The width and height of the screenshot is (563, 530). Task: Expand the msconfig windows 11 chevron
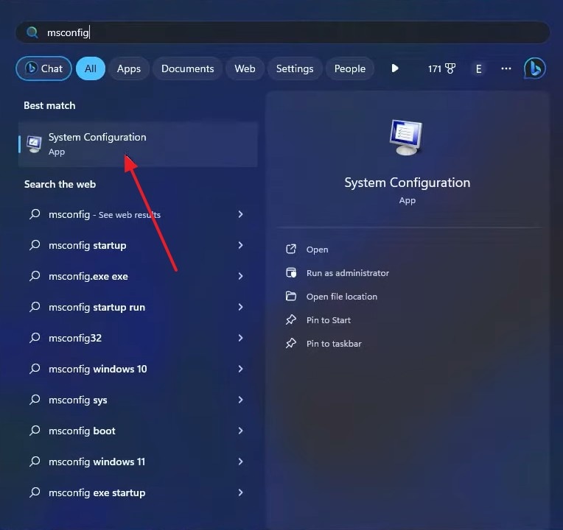(240, 461)
